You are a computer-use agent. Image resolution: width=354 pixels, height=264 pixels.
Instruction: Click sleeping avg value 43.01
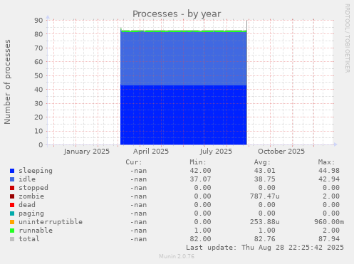coord(265,171)
